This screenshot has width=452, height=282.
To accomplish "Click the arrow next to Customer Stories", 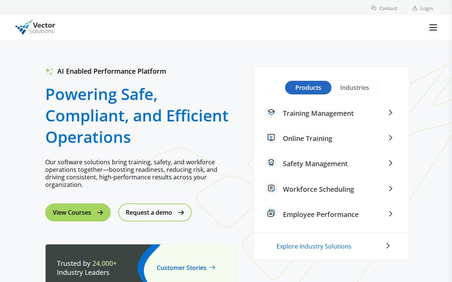I will point(212,267).
